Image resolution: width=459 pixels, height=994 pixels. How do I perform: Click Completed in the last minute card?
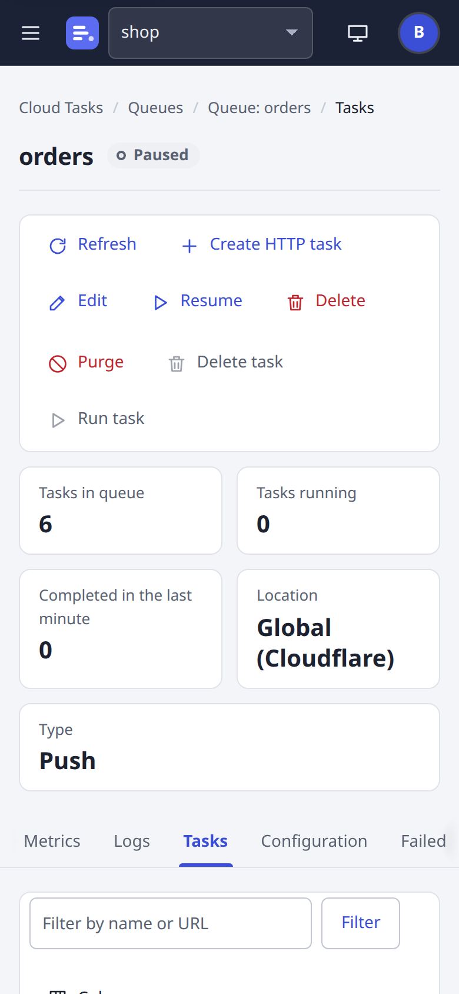click(x=121, y=629)
